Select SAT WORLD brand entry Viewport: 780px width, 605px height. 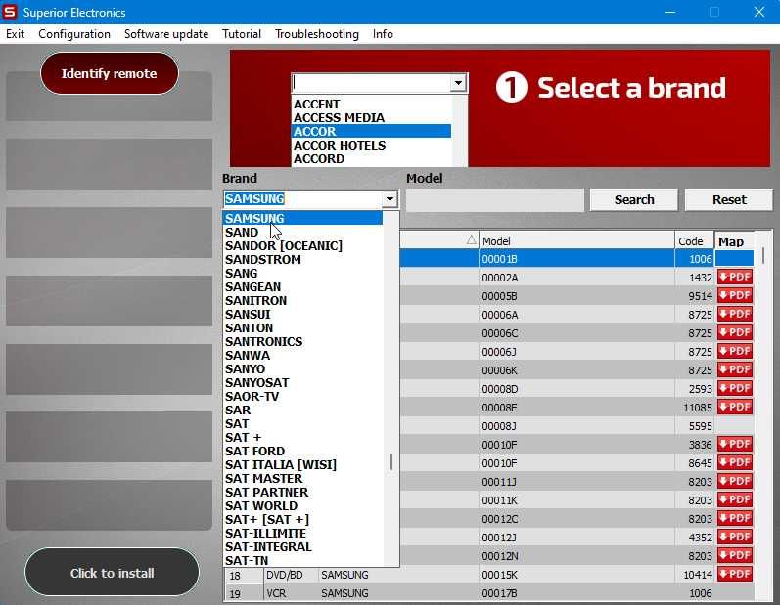coord(302,505)
